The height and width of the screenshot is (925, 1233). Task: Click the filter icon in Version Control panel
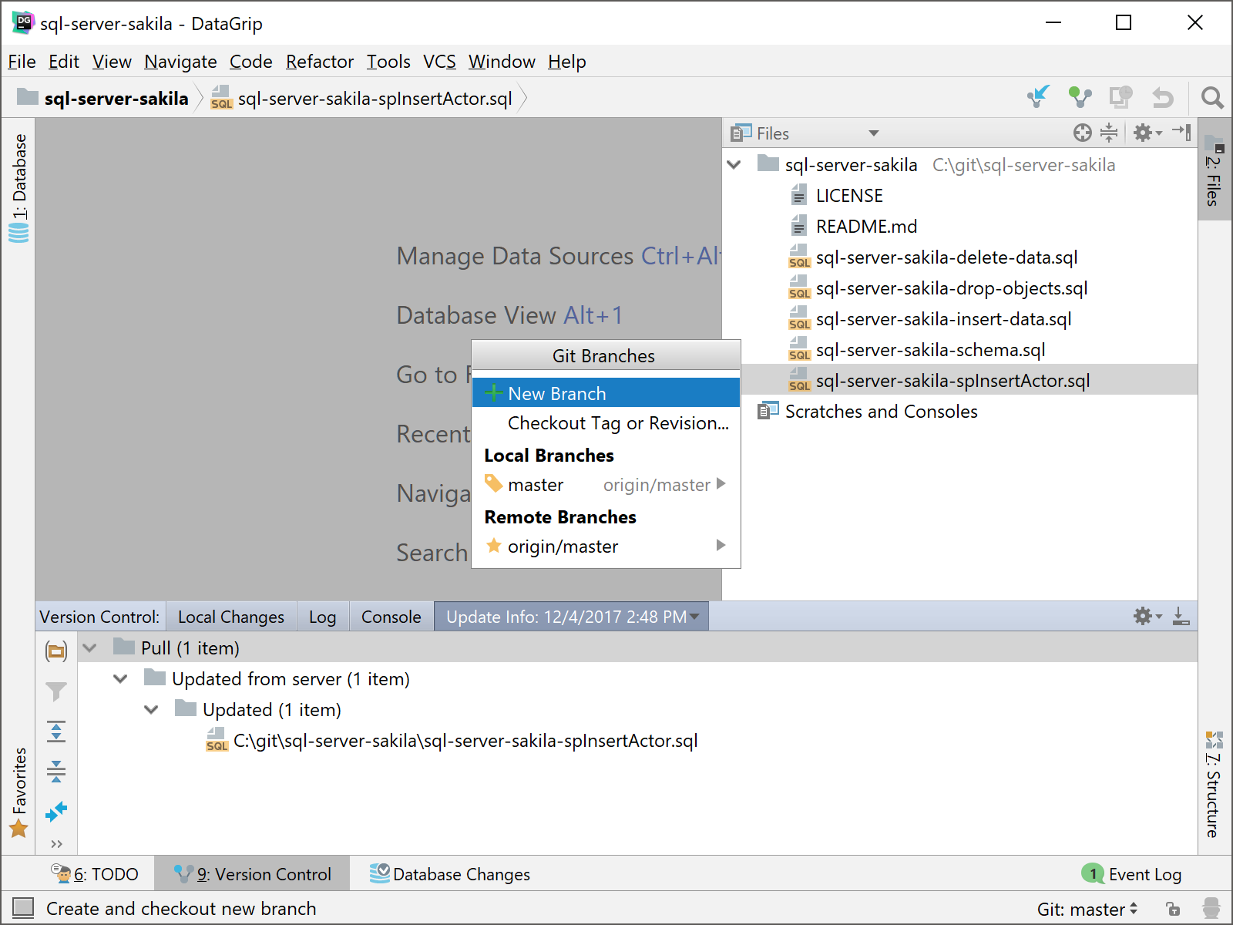56,691
